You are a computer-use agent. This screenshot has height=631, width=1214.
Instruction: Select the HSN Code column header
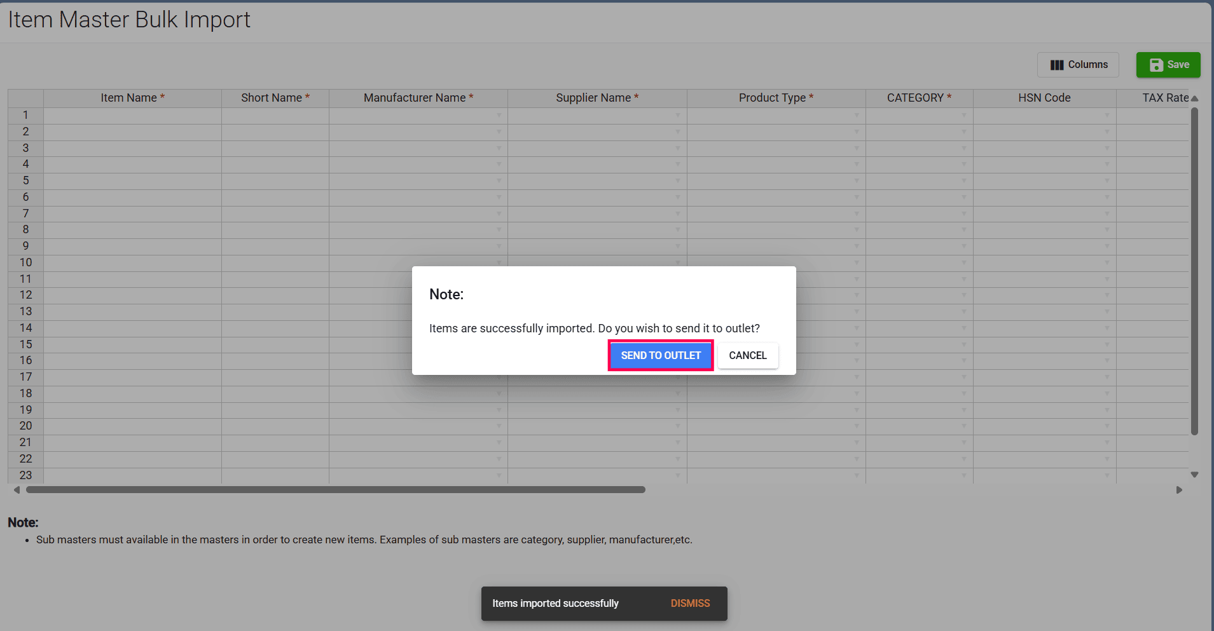coord(1044,98)
